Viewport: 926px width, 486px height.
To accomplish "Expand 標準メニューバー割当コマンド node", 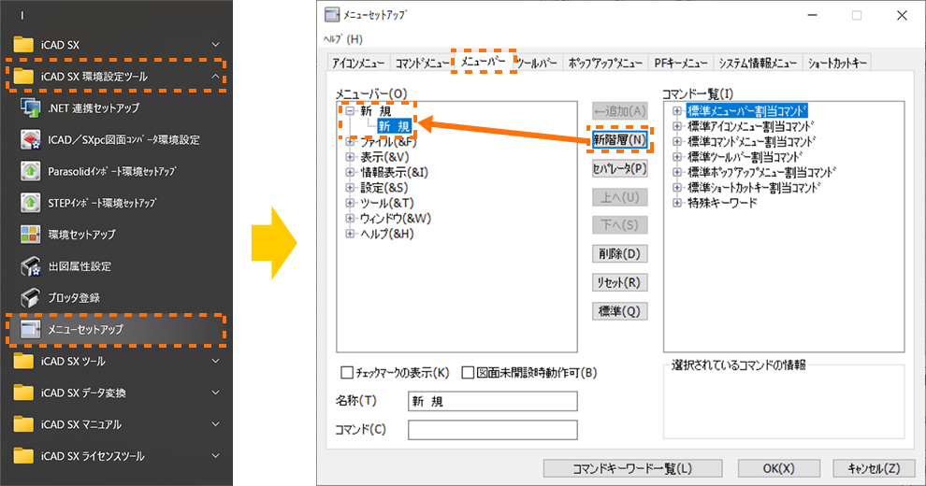I will click(677, 111).
